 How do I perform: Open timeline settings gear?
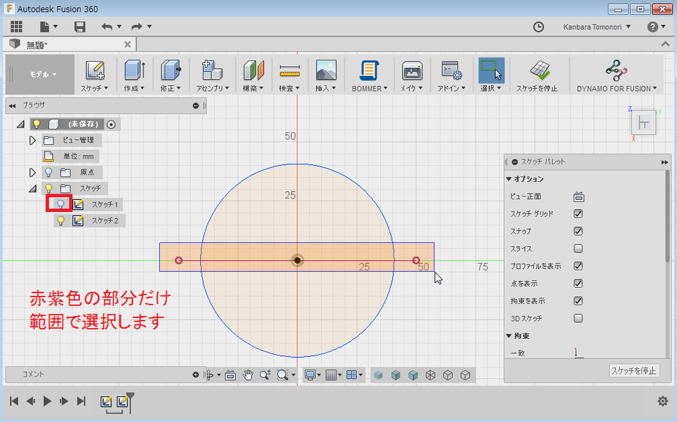point(662,401)
